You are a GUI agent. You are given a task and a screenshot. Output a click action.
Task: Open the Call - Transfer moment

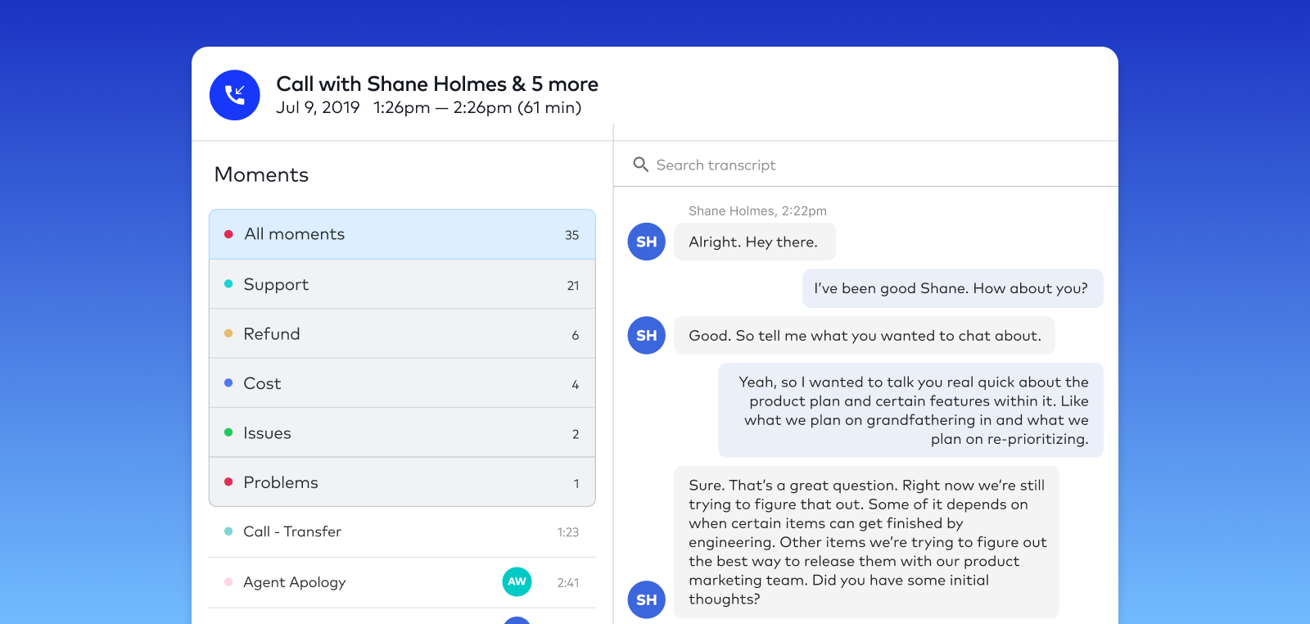coord(402,532)
